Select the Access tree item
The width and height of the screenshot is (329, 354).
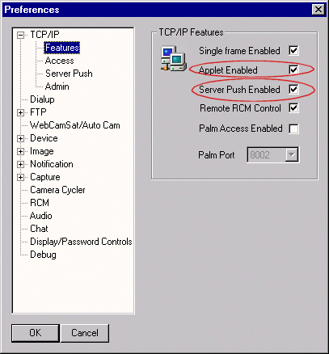point(59,61)
